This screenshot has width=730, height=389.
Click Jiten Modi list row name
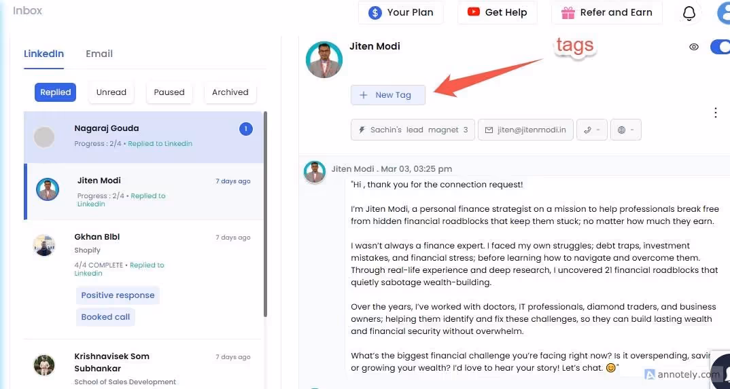click(99, 181)
